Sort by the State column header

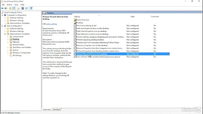point(133,16)
